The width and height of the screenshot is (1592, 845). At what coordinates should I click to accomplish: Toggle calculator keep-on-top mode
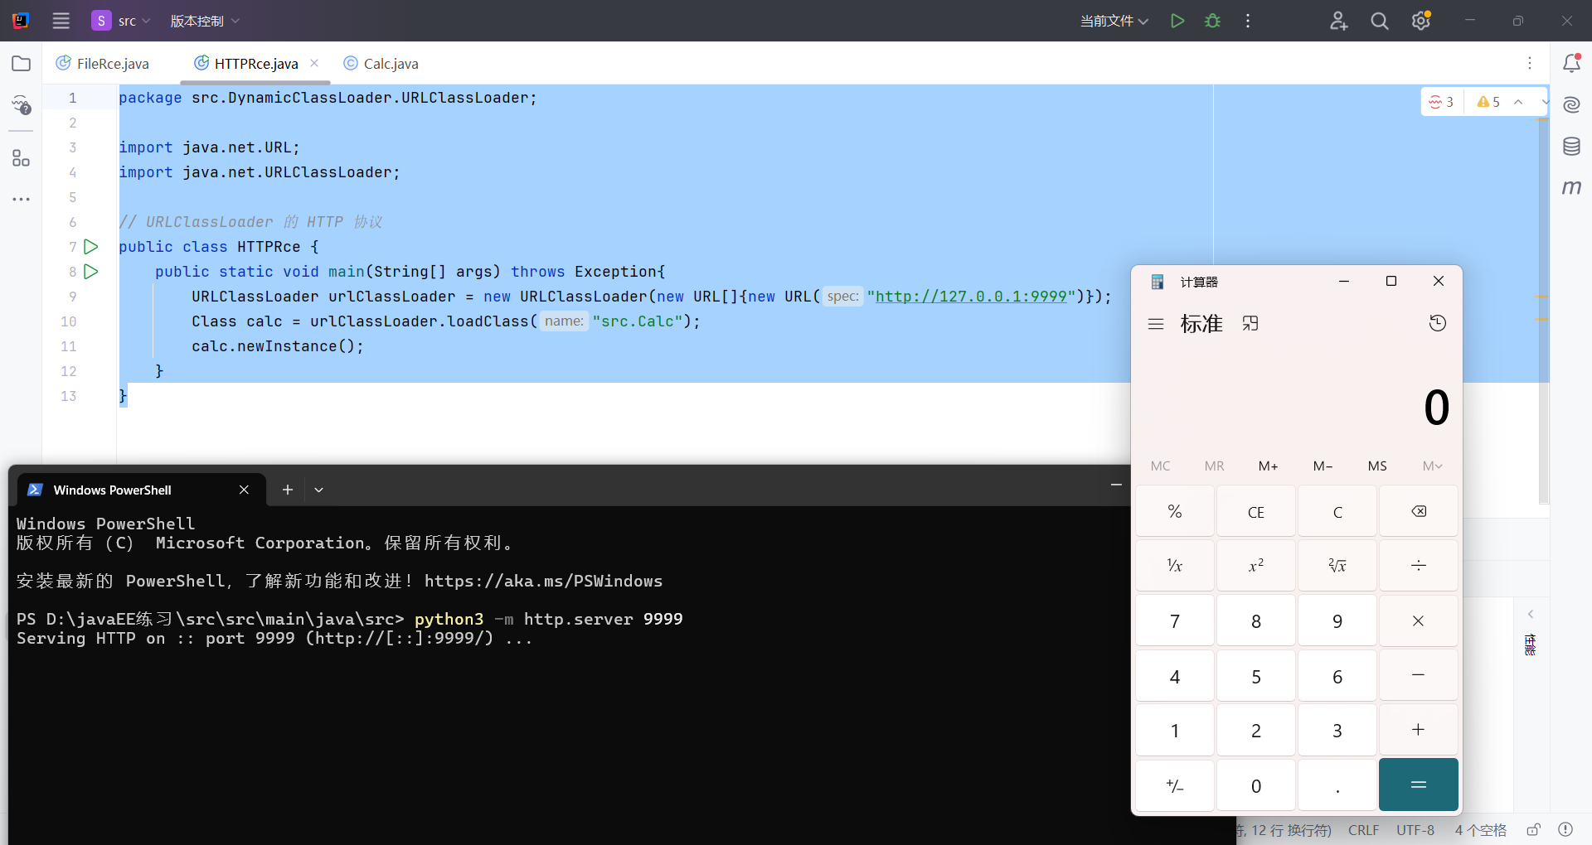coord(1250,323)
